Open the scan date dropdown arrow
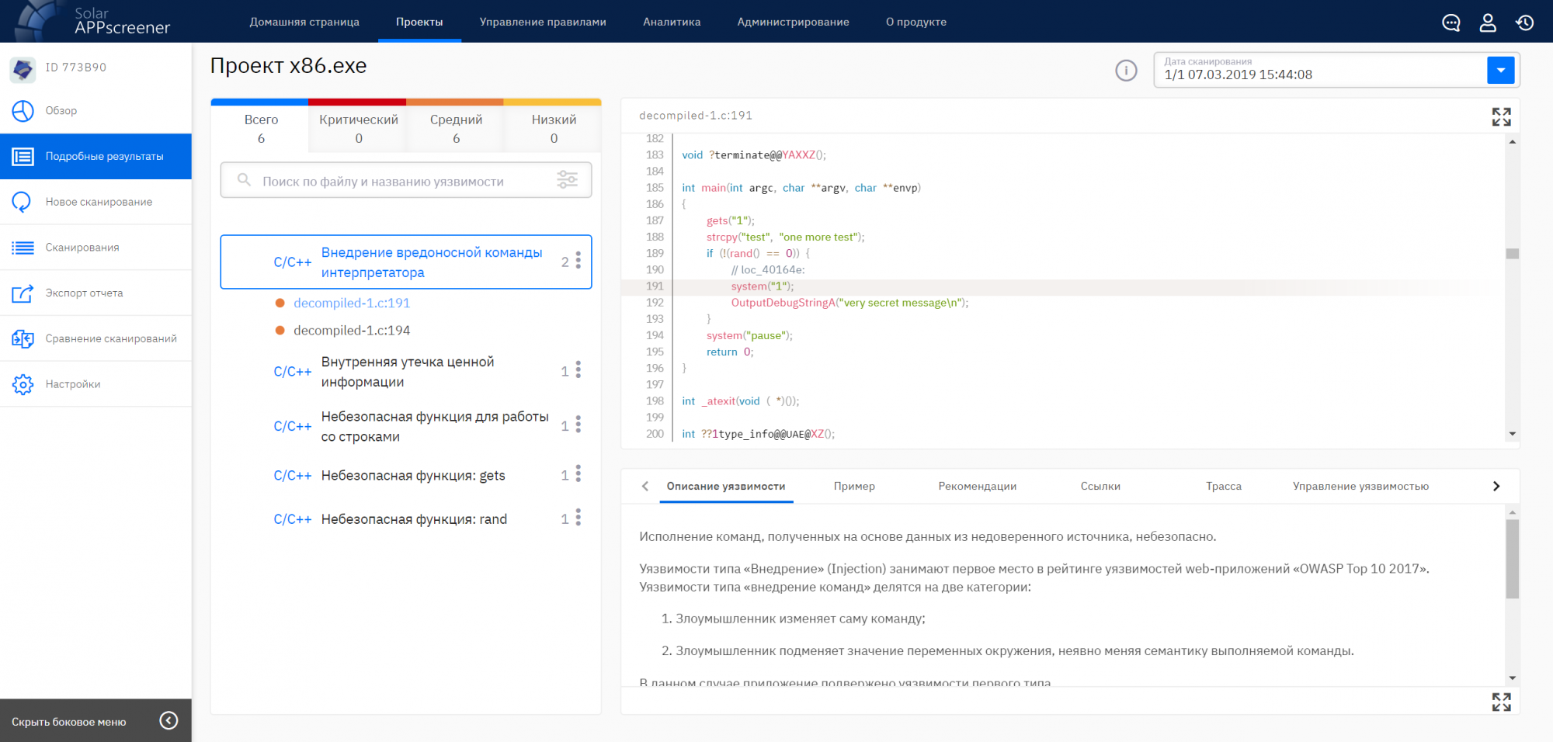Image resolution: width=1553 pixels, height=742 pixels. (x=1500, y=71)
